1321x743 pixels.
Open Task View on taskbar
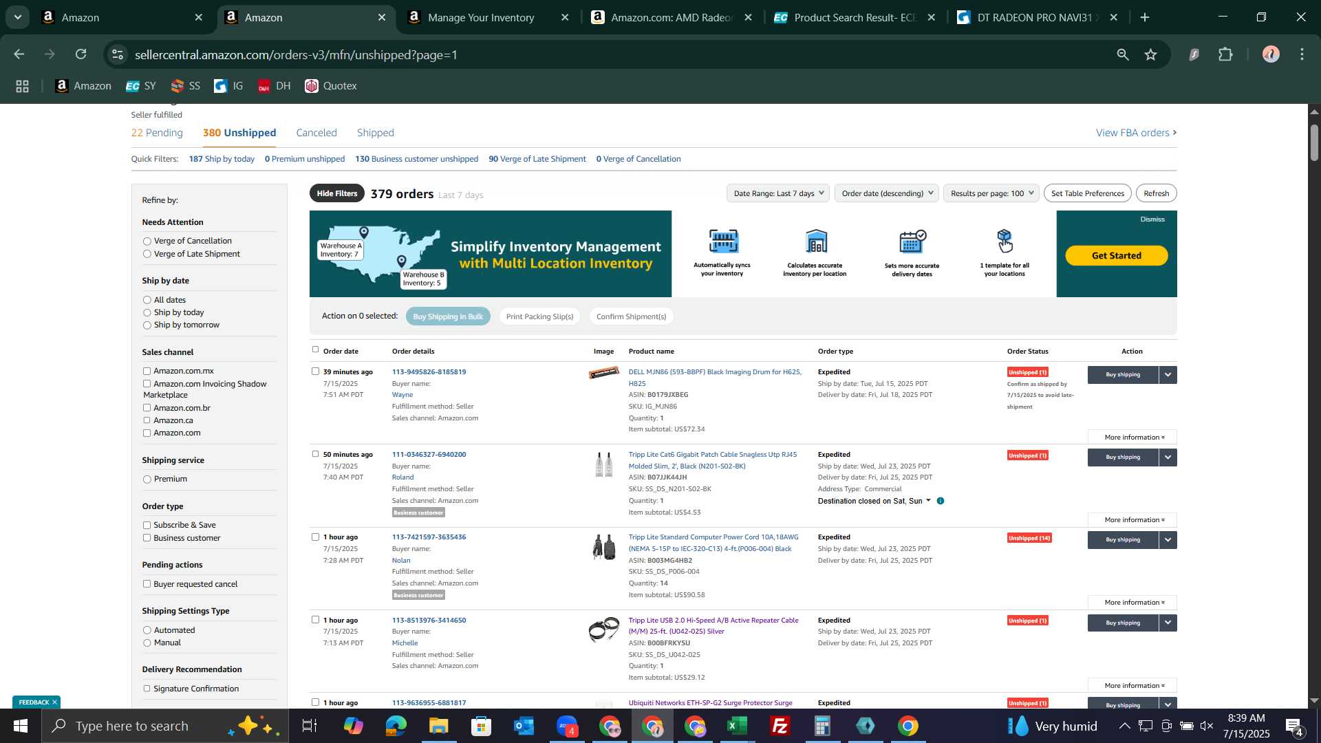310,726
